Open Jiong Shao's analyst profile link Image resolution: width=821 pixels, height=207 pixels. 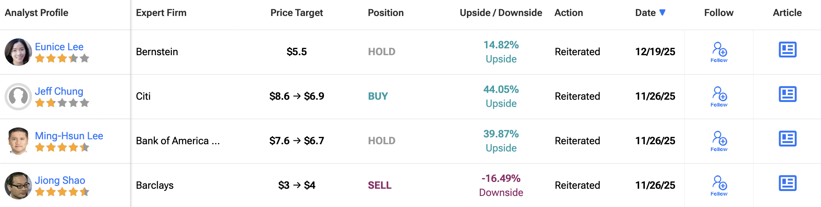(60, 180)
